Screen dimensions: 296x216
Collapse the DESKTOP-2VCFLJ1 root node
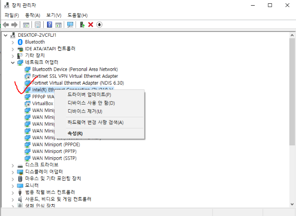(6, 35)
